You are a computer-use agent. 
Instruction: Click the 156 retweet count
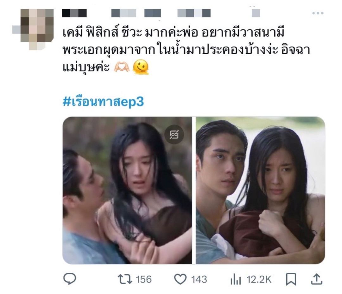[x=143, y=279]
